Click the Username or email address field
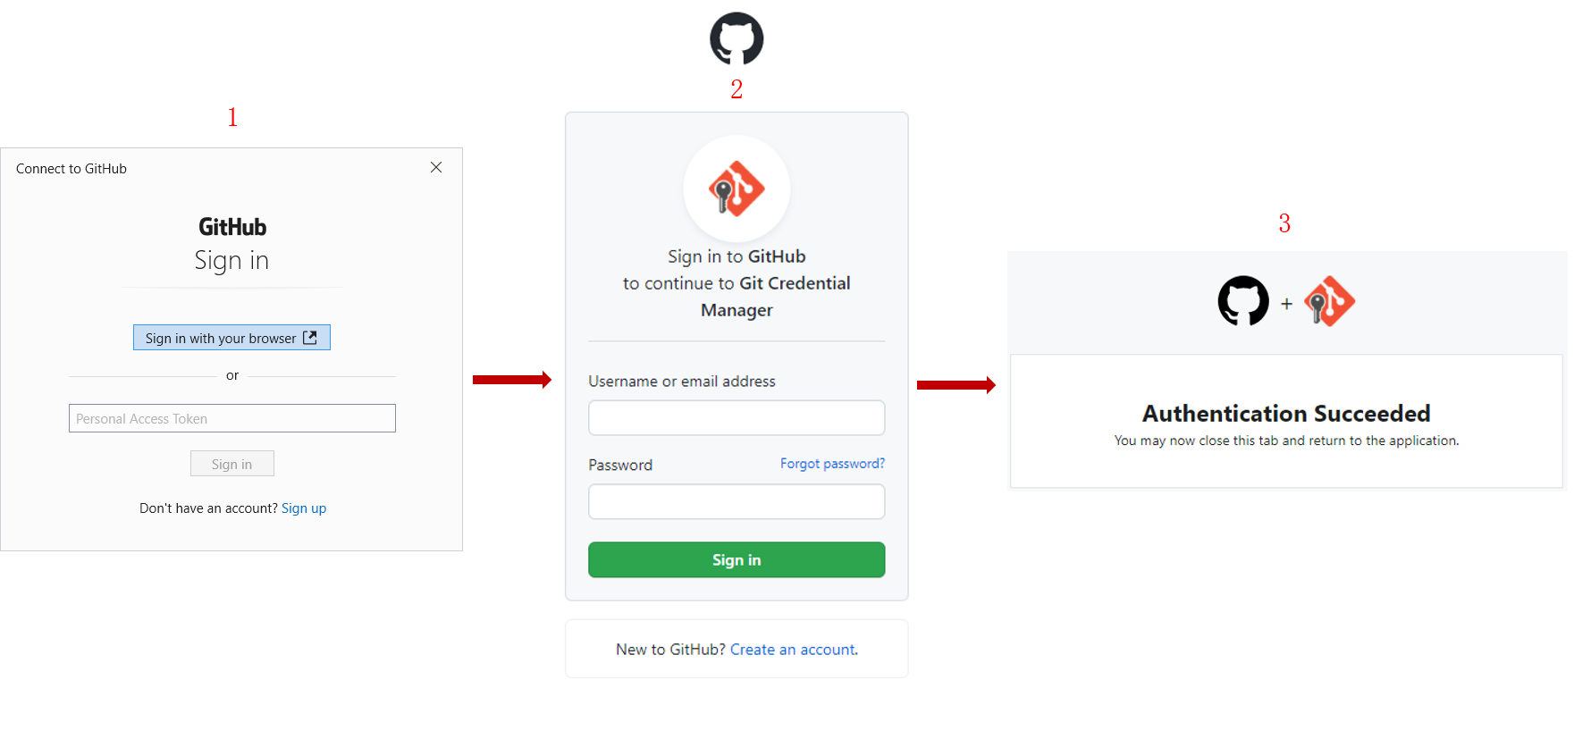The image size is (1574, 747). coord(736,417)
